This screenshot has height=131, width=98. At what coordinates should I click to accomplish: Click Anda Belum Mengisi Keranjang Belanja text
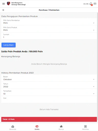coord(49,64)
